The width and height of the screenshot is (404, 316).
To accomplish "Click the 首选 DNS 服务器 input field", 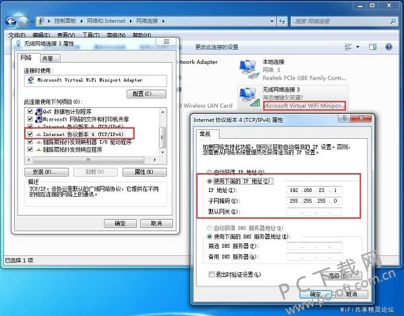I will pyautogui.click(x=314, y=246).
